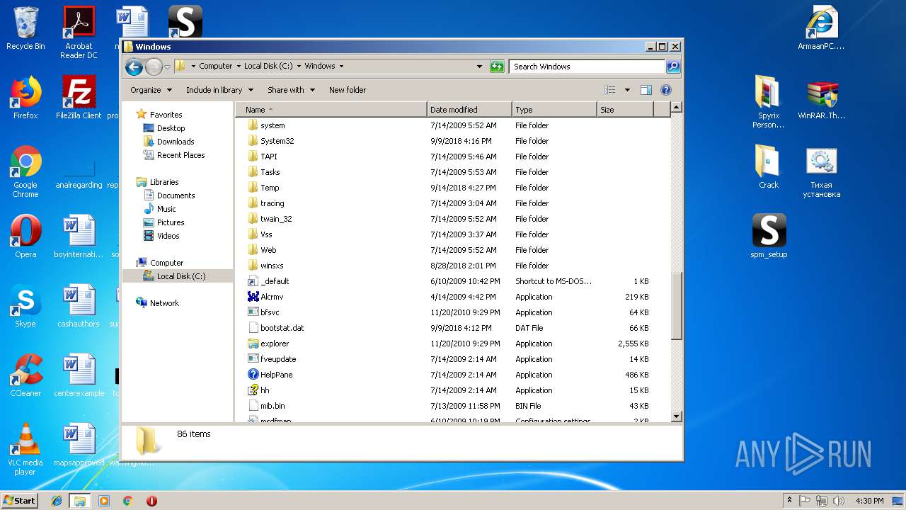906x510 pixels.
Task: Click Computer in the address breadcrumb
Action: (215, 67)
